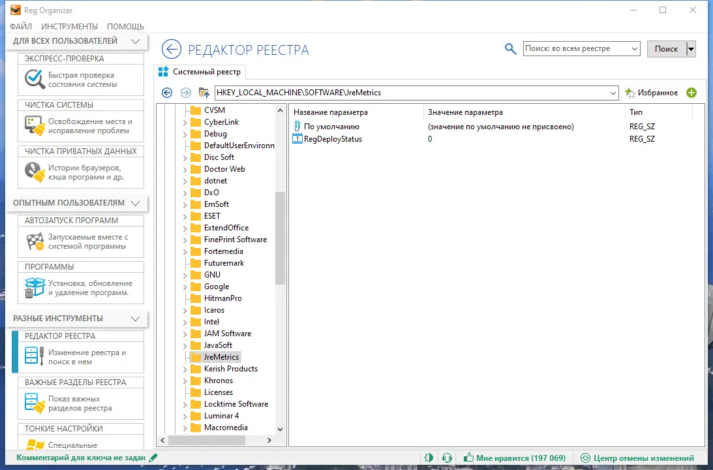Click the tree vertical scrollbar thumb

point(280,238)
